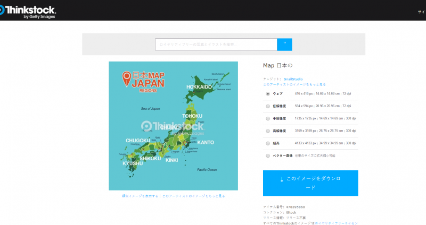
Task: Click the Japan regions map preview image
Action: [173, 126]
